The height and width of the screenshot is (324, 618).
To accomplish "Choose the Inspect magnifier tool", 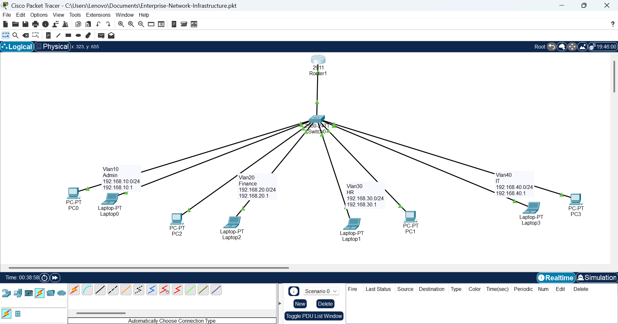I will click(x=15, y=35).
